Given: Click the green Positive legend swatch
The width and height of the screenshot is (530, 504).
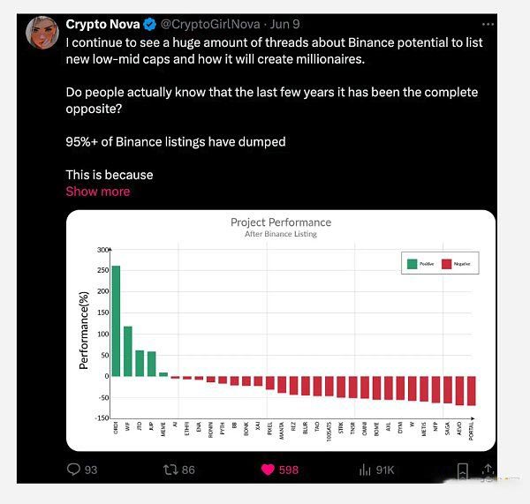Looking at the screenshot, I should pyautogui.click(x=412, y=264).
